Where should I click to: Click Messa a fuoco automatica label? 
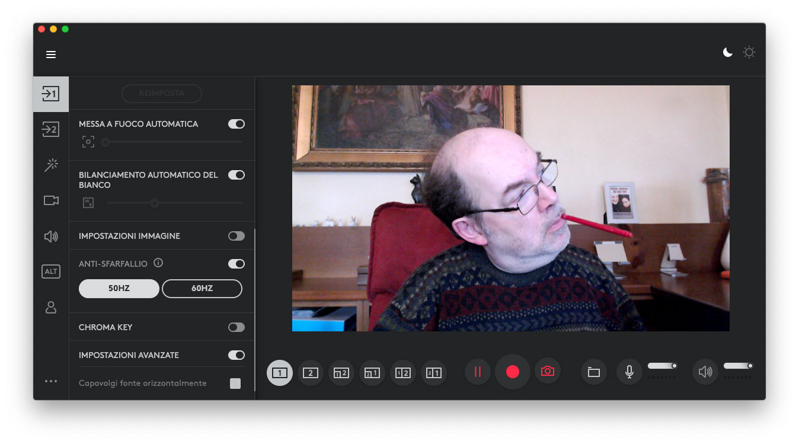pyautogui.click(x=138, y=124)
